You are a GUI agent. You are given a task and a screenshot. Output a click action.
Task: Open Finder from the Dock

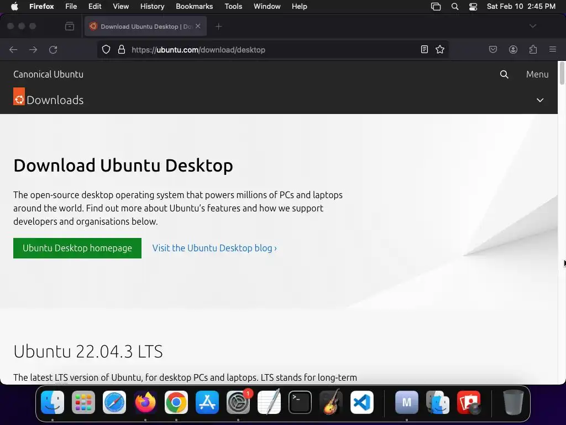(x=53, y=402)
